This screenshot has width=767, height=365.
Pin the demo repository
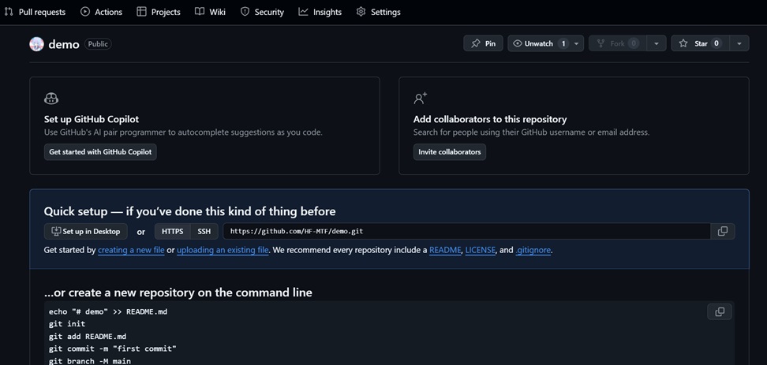click(x=483, y=43)
